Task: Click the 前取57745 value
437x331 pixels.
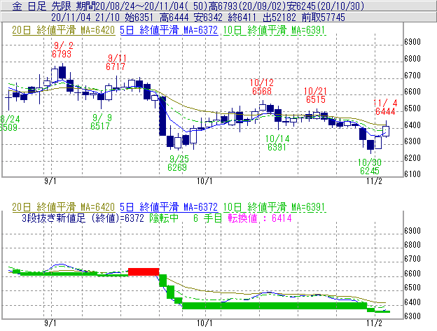Action: [x=324, y=17]
